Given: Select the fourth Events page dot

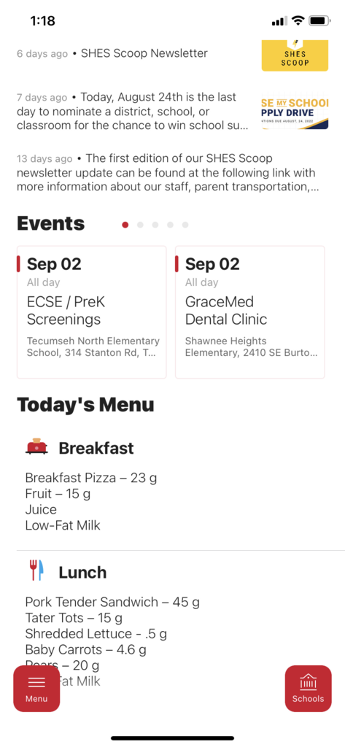Looking at the screenshot, I should 170,225.
